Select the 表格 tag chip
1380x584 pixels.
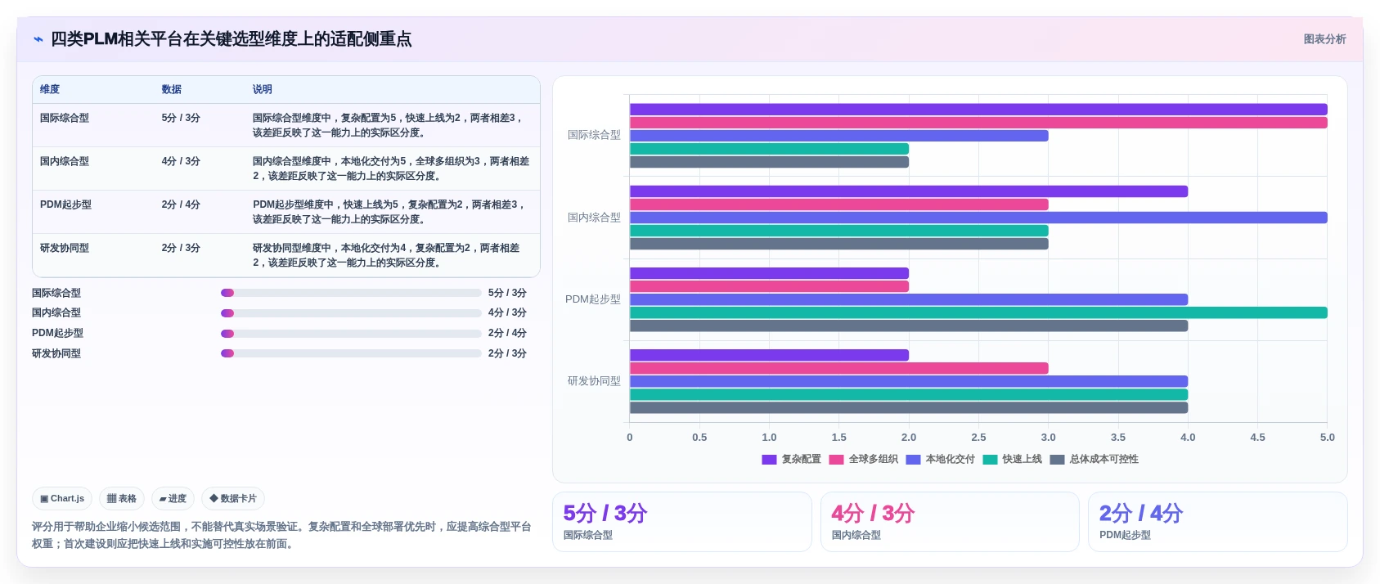(122, 498)
